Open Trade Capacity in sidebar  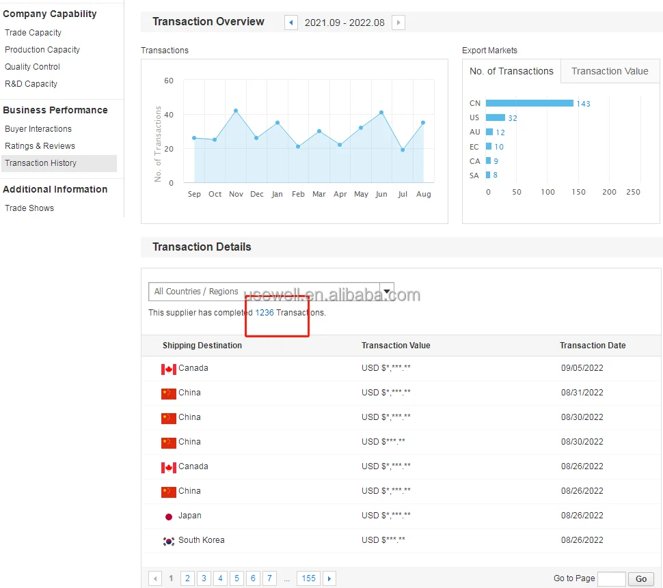pyautogui.click(x=33, y=33)
